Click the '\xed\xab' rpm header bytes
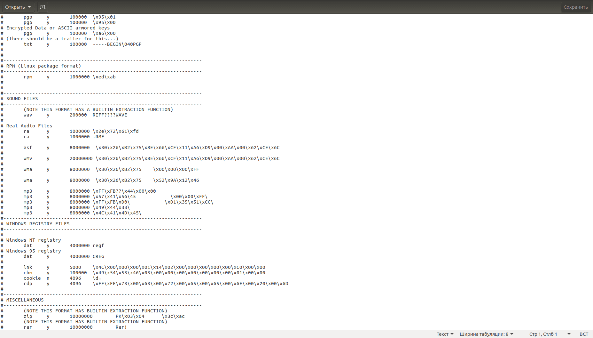This screenshot has height=338, width=593. 104,77
